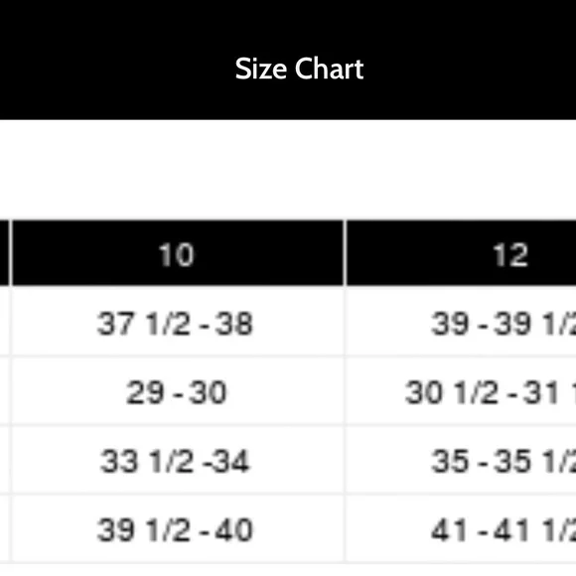Click the word Size in the heading
The height and width of the screenshot is (576, 576).
(261, 69)
